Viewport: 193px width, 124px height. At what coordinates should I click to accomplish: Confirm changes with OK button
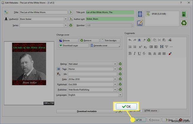coord(139,120)
